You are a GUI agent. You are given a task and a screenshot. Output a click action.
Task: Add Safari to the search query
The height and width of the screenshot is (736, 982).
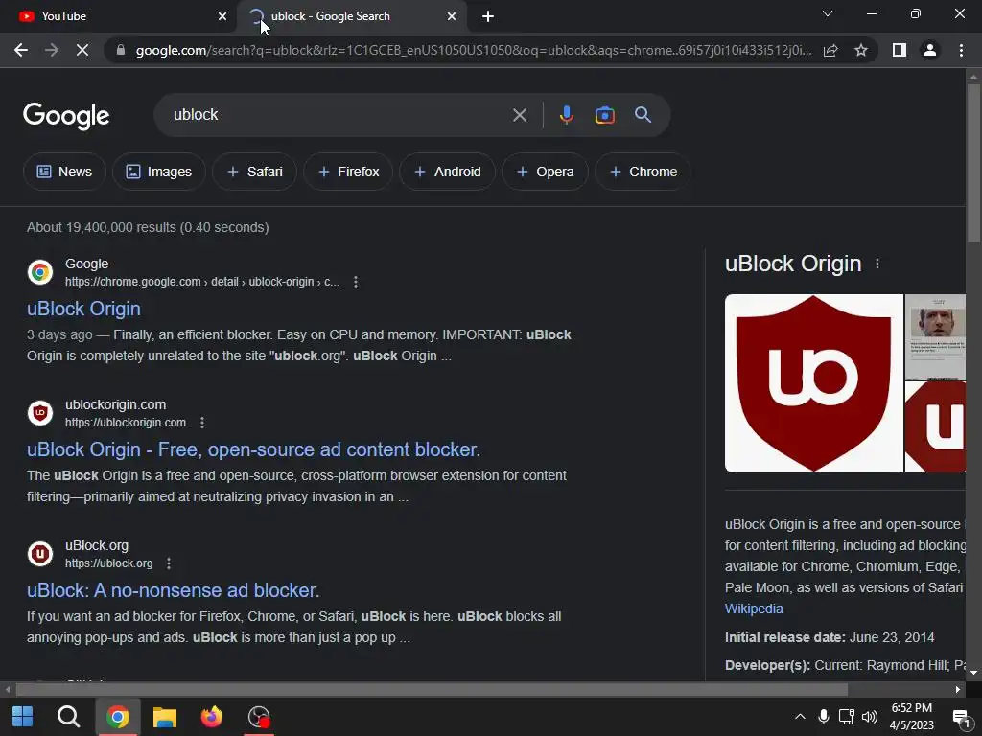pos(254,172)
